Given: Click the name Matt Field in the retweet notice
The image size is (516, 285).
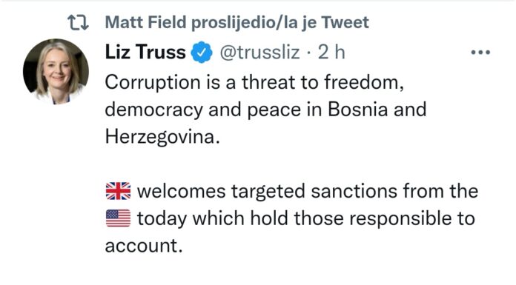Looking at the screenshot, I should (146, 22).
